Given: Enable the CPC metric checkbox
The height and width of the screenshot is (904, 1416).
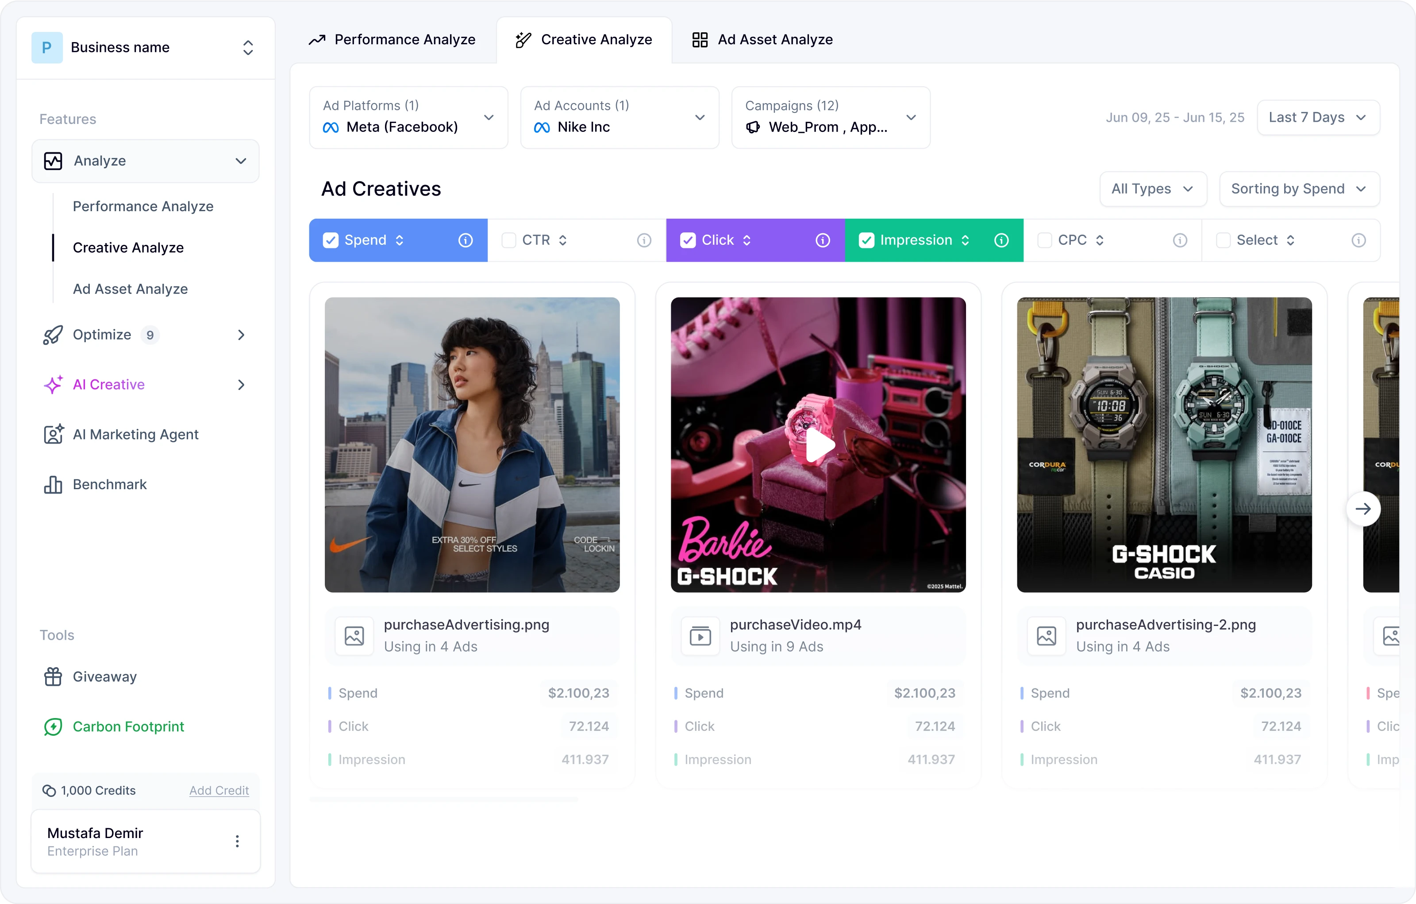Looking at the screenshot, I should [1044, 240].
